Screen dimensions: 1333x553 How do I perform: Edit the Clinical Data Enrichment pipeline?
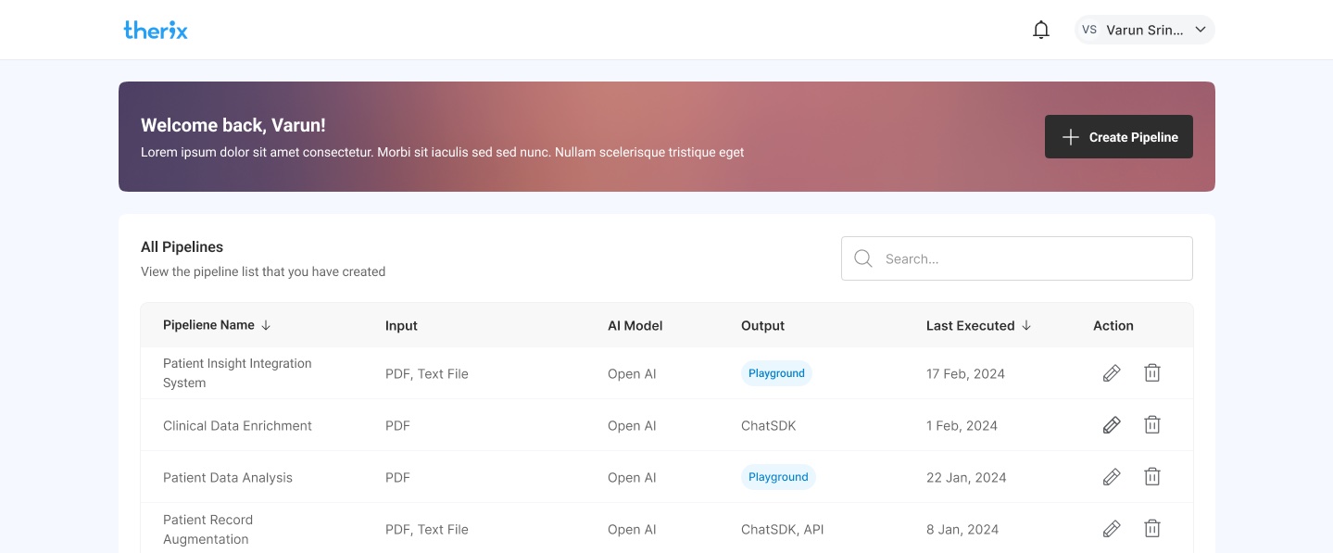click(x=1112, y=425)
